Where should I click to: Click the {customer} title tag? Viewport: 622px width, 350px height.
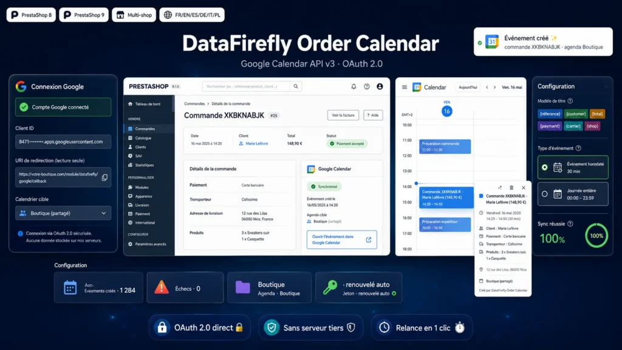pyautogui.click(x=576, y=114)
